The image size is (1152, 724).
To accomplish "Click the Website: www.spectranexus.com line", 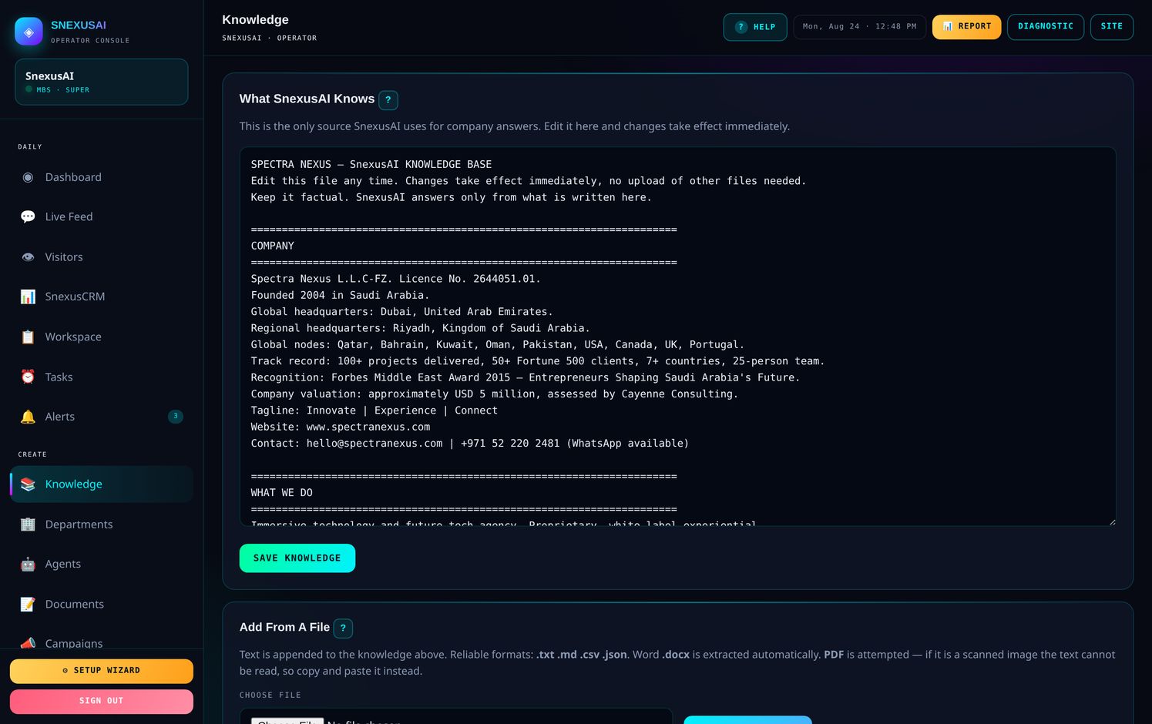I will coord(341,427).
